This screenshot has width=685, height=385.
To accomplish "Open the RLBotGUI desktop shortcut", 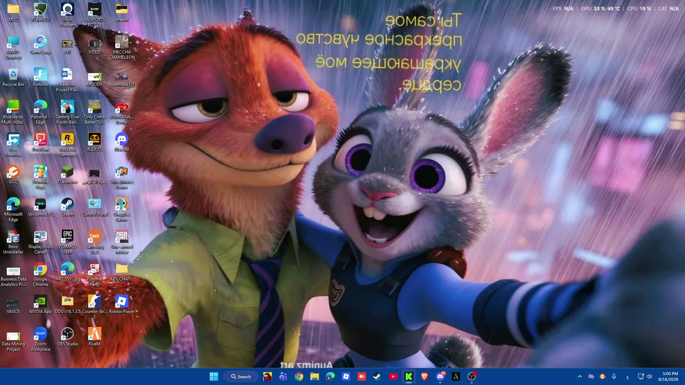I will click(40, 12).
